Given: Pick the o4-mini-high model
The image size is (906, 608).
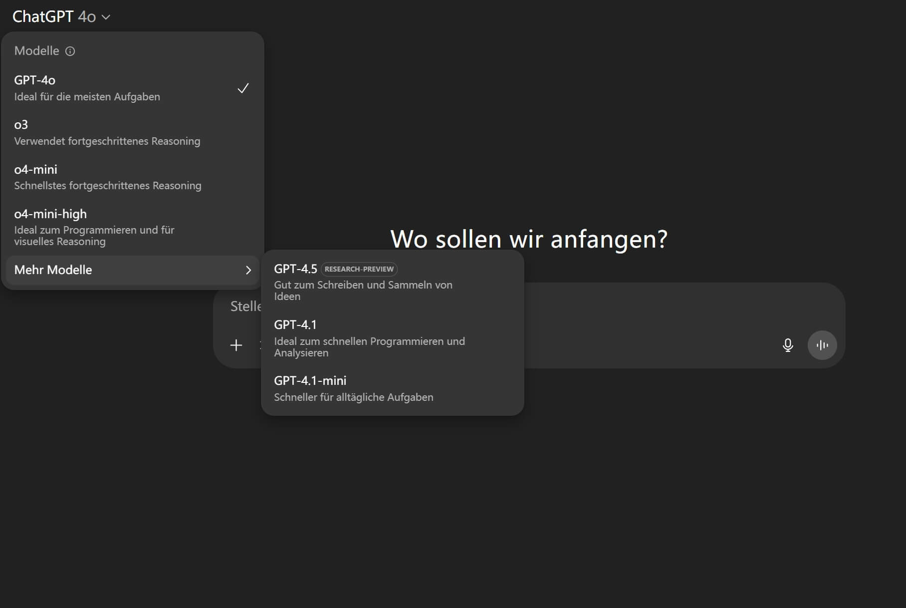Looking at the screenshot, I should [132, 227].
